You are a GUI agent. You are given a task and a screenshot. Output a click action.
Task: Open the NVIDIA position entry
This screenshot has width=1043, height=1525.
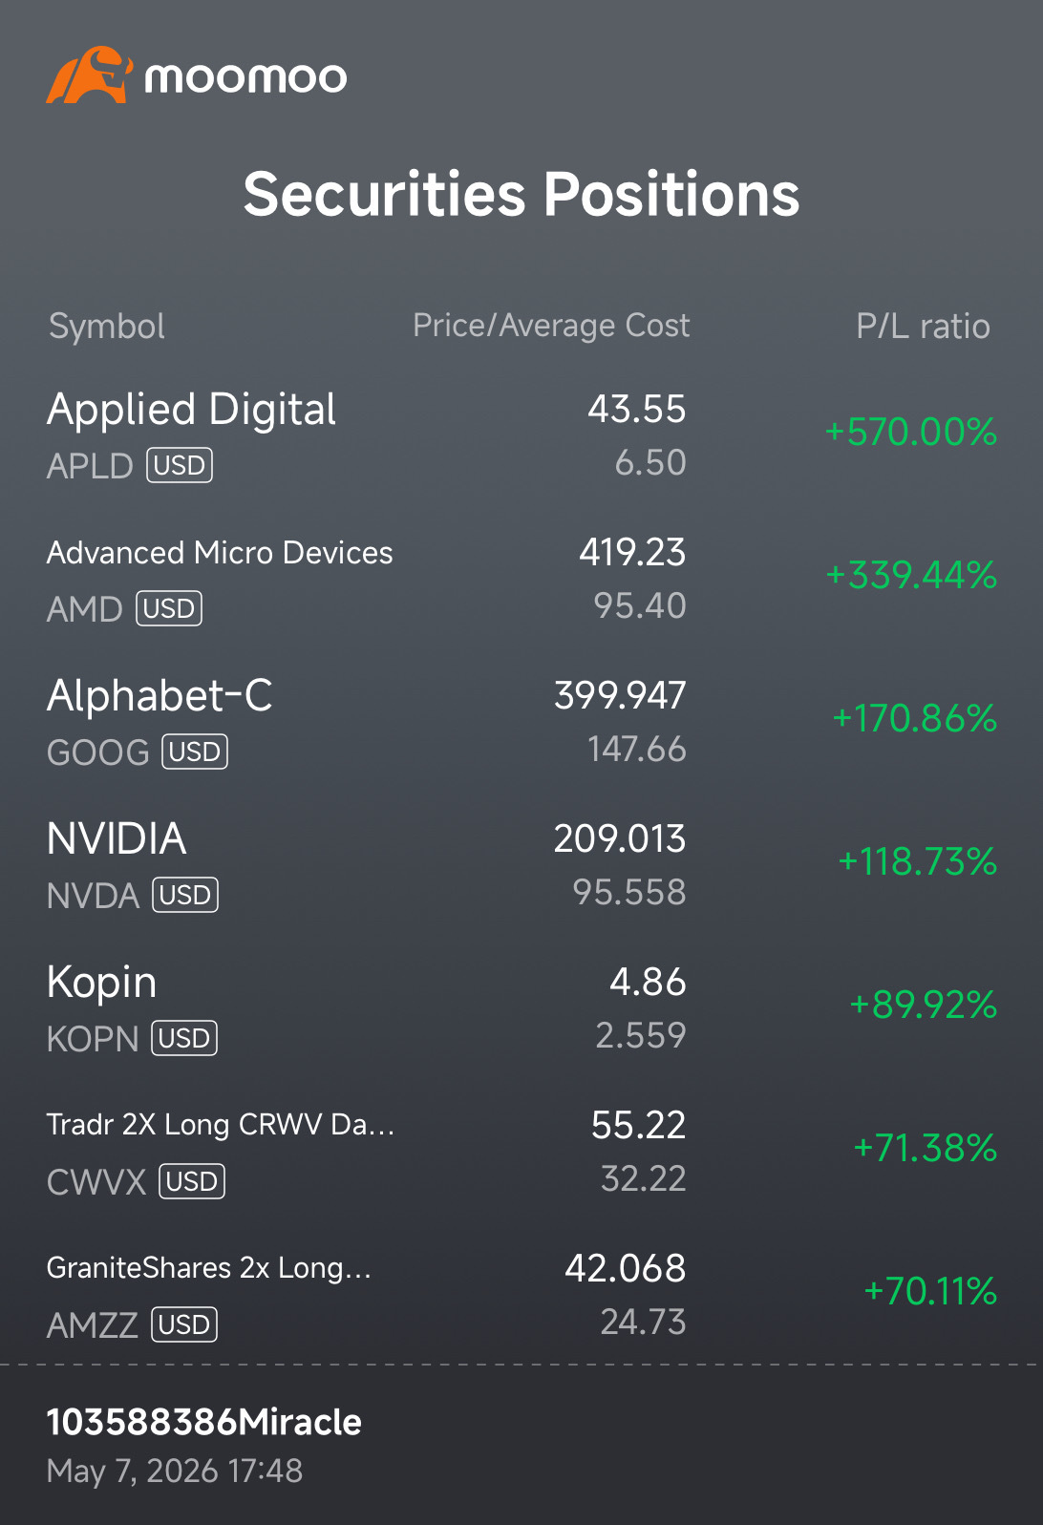click(x=521, y=865)
